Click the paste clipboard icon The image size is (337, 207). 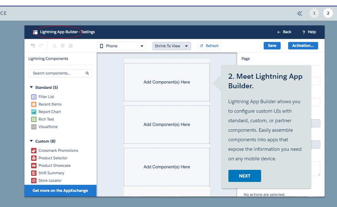coord(71,45)
